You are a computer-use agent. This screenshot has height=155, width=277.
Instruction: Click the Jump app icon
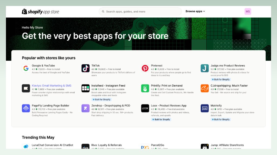[x=205, y=146]
